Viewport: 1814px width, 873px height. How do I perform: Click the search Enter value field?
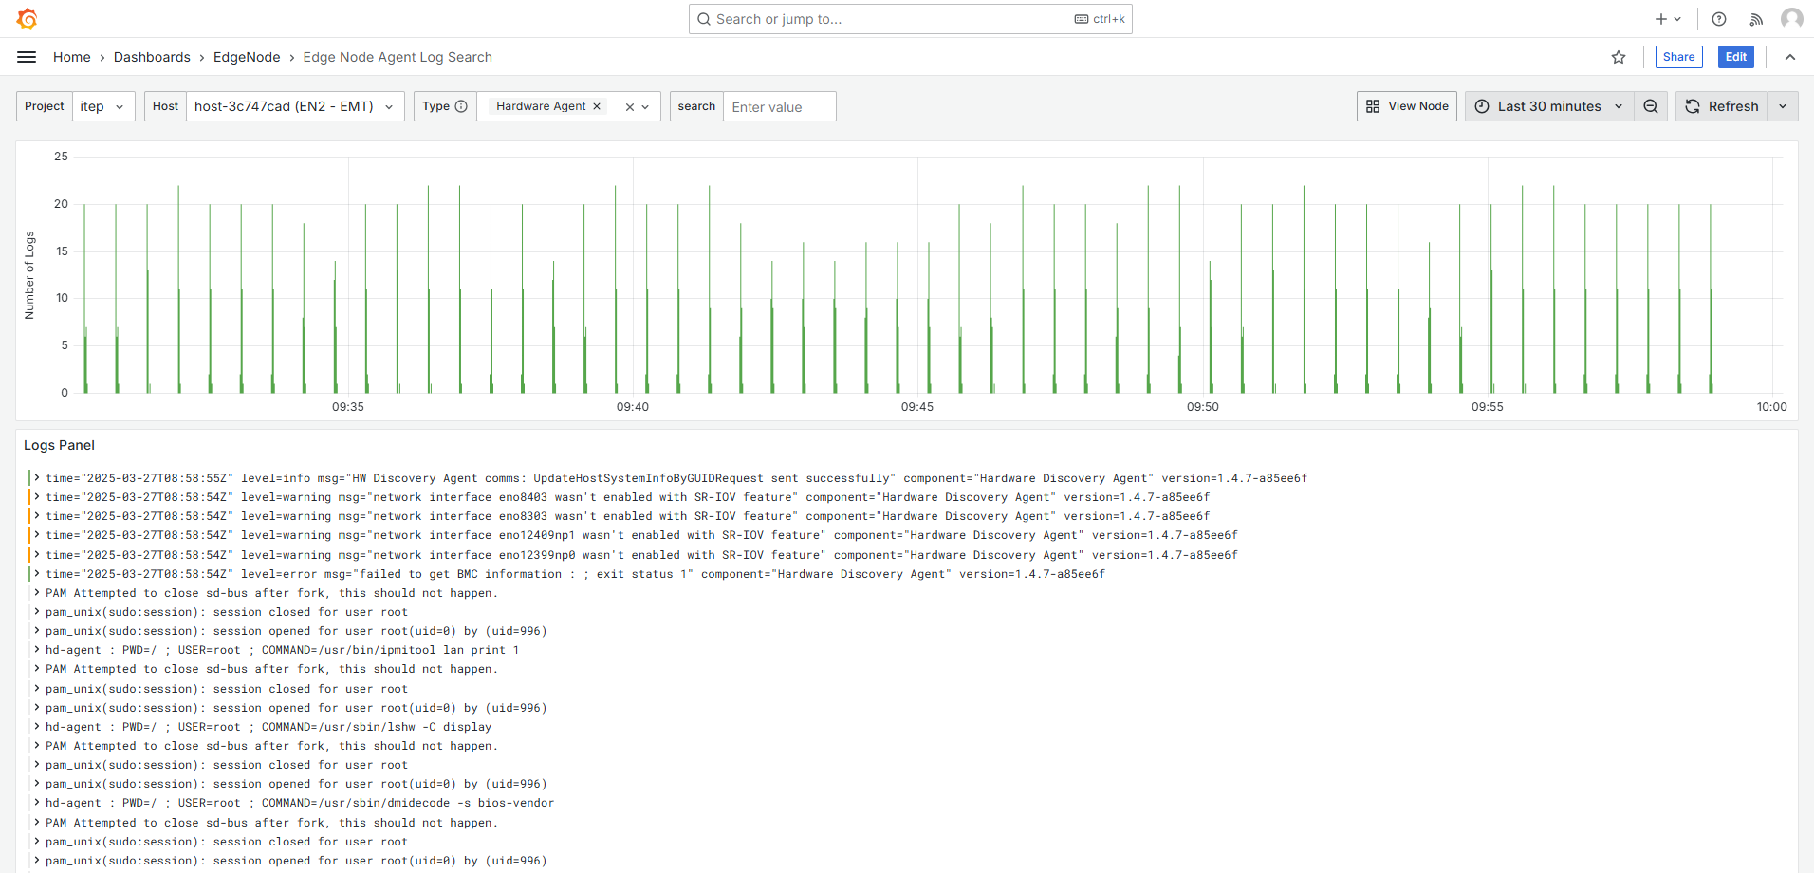[779, 107]
